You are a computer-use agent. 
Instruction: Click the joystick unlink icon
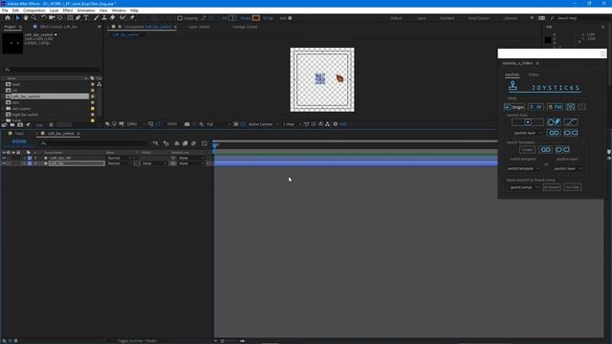(571, 133)
